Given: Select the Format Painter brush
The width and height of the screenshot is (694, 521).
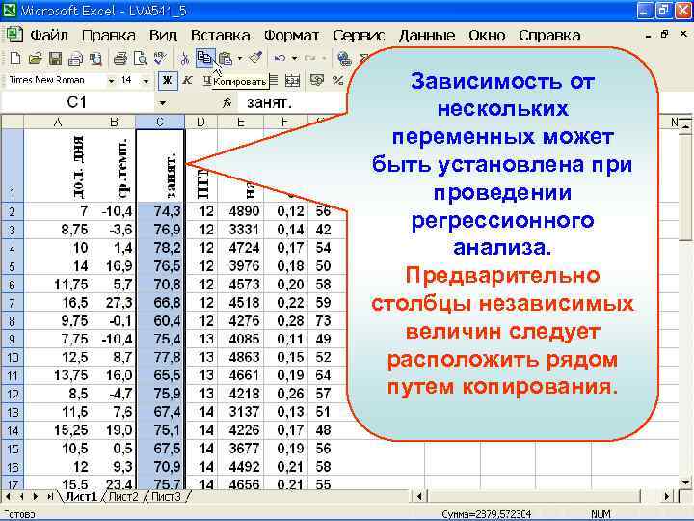Looking at the screenshot, I should click(255, 58).
